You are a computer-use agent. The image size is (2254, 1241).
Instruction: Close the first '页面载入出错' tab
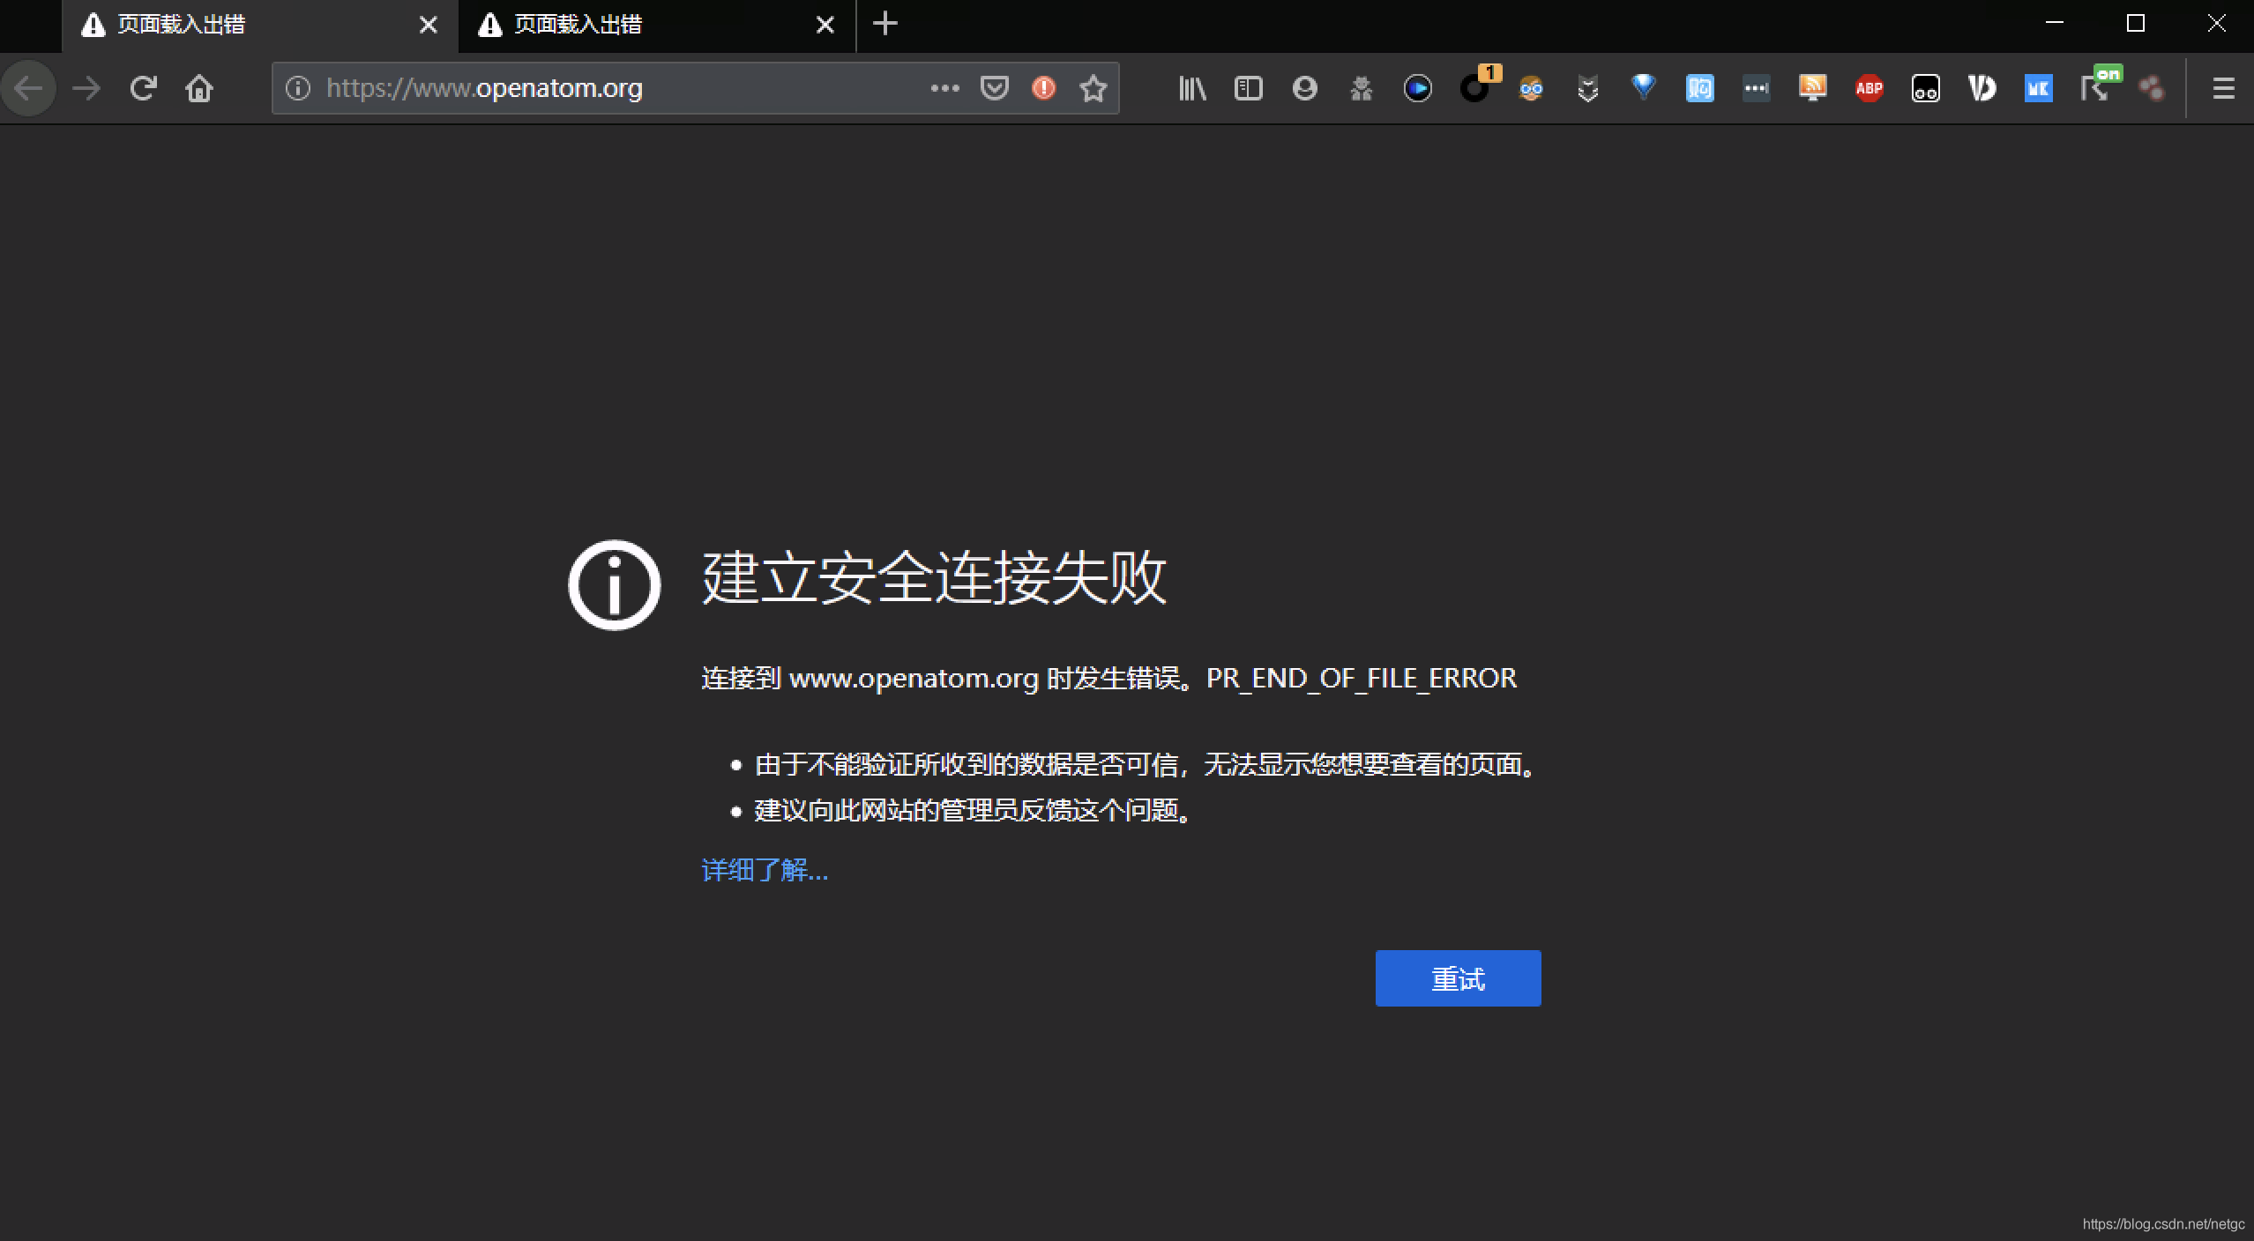[429, 25]
